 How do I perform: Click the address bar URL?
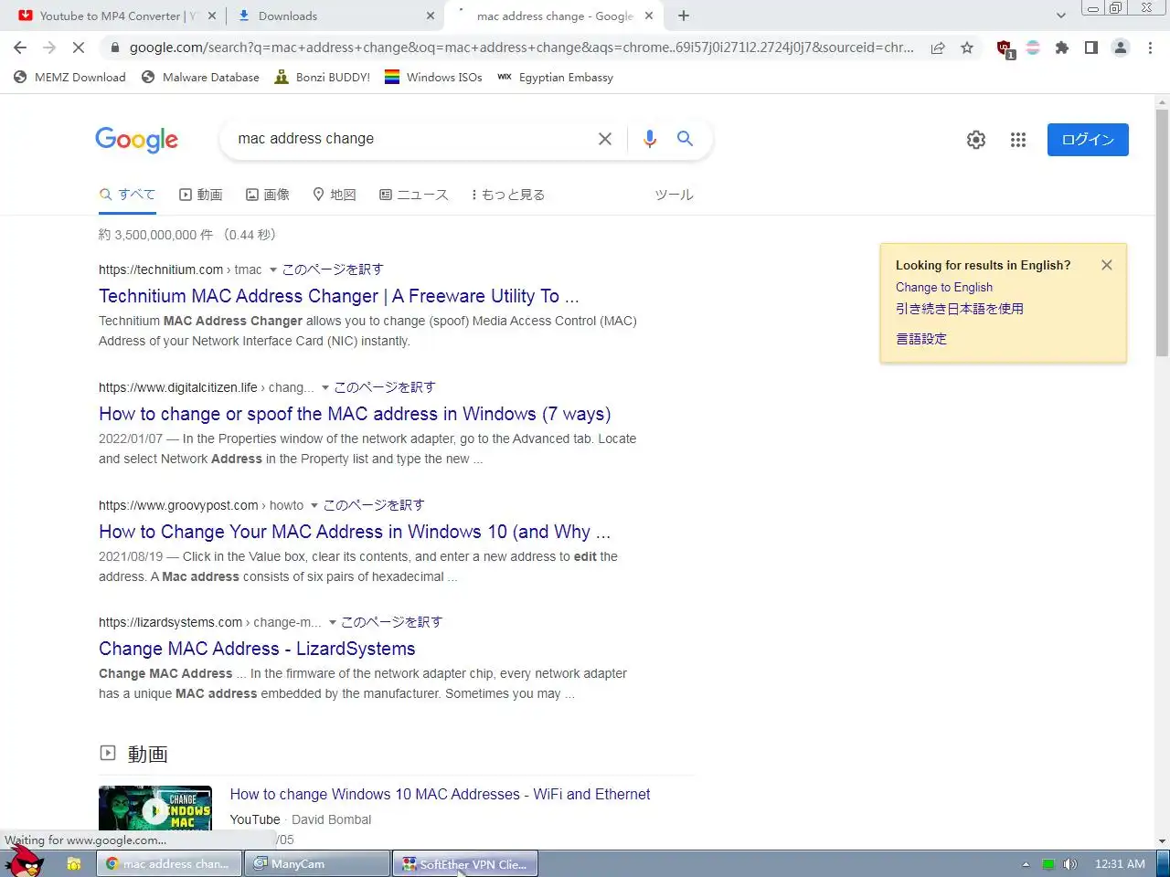pyautogui.click(x=521, y=48)
